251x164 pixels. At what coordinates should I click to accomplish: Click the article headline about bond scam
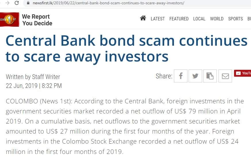(x=127, y=49)
